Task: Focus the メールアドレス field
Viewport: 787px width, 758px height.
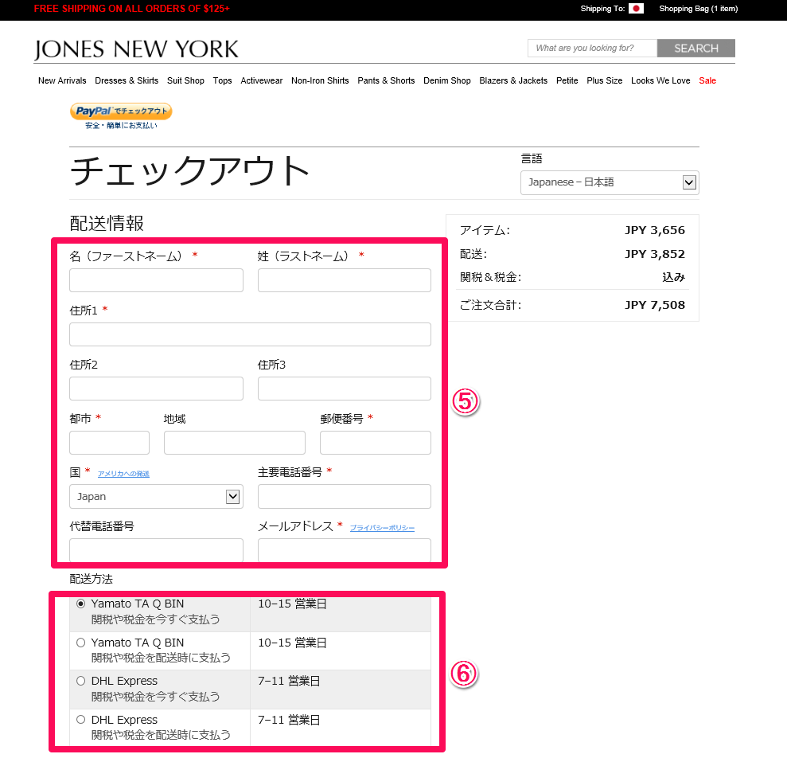Action: click(x=345, y=550)
